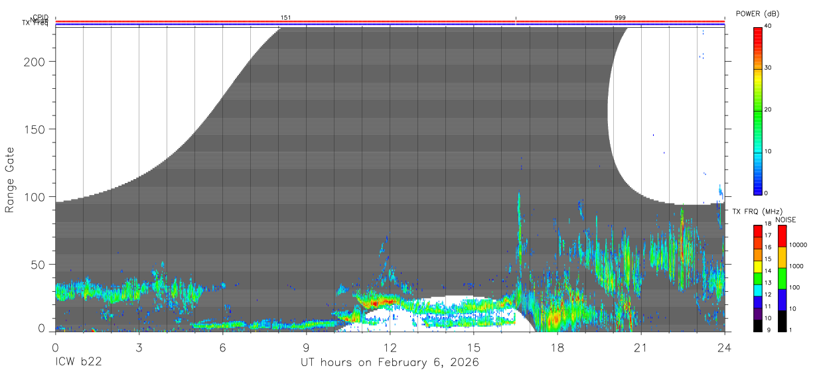Click the 16 label on TX FRQ scale
815x376 pixels.
768,247
